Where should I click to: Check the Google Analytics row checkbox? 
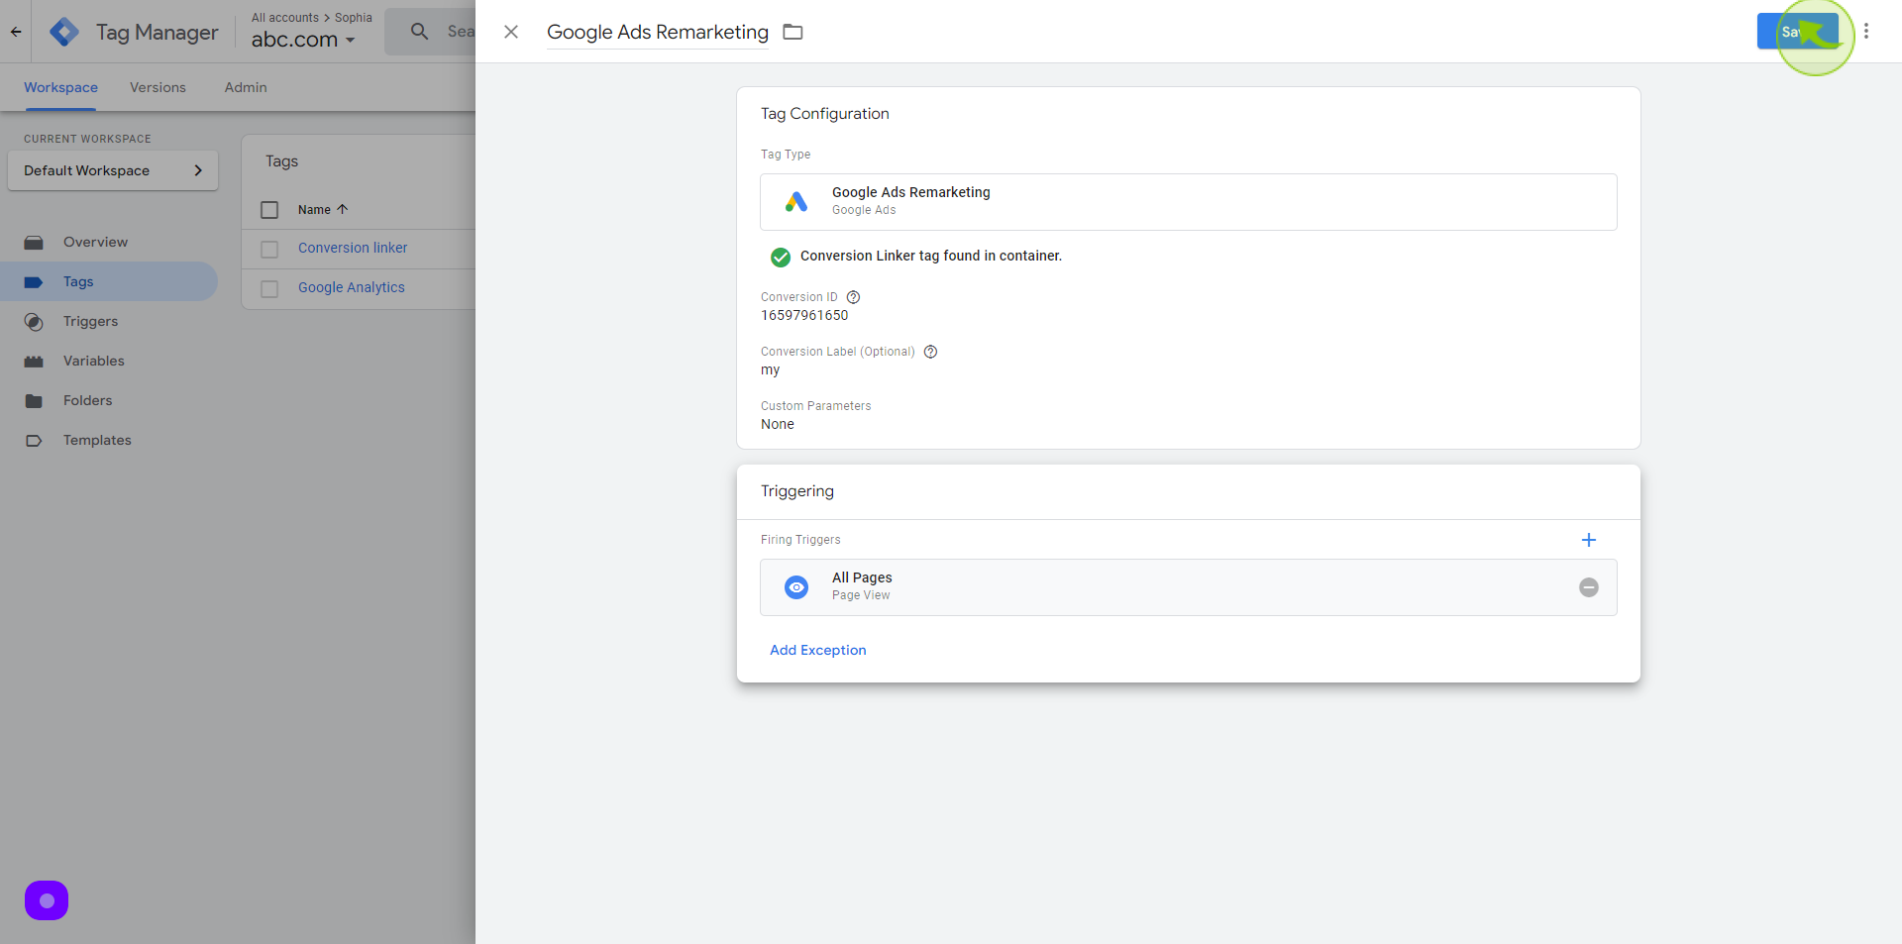click(x=269, y=289)
